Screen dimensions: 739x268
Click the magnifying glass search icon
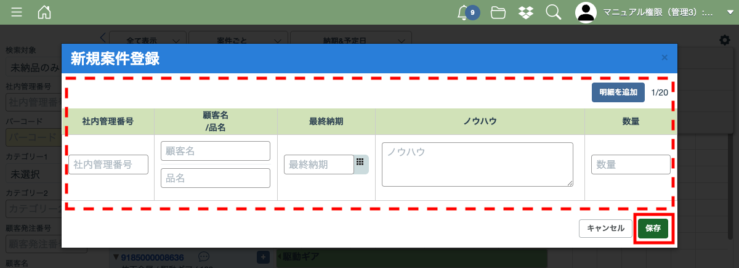pyautogui.click(x=553, y=12)
